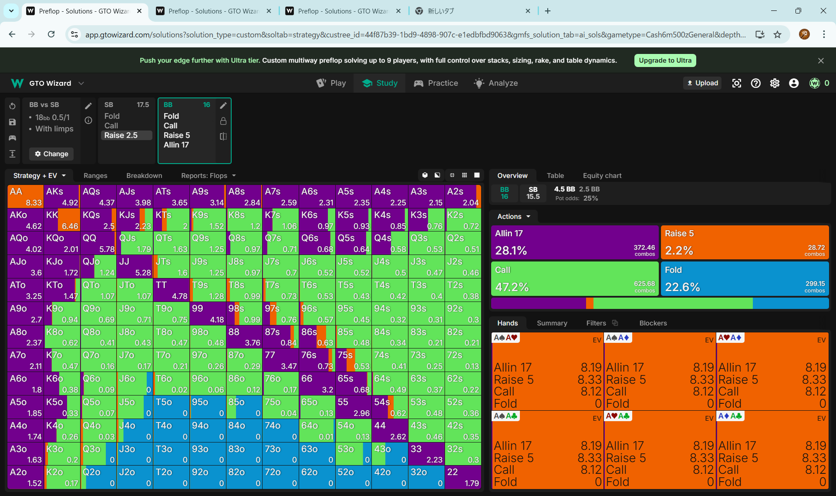The height and width of the screenshot is (496, 836).
Task: Click the screenshot capture icon near Upload
Action: [736, 83]
